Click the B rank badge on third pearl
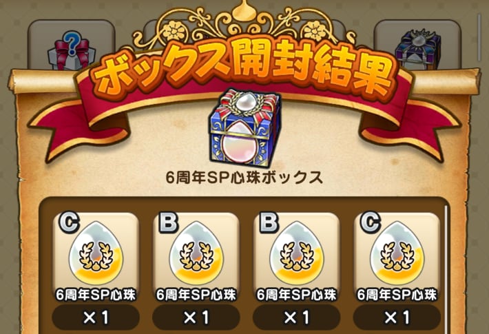The width and height of the screenshot is (489, 334). [269, 222]
